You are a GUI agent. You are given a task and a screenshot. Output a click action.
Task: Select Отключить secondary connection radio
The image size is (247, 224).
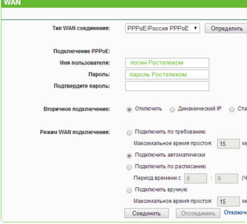(129, 109)
